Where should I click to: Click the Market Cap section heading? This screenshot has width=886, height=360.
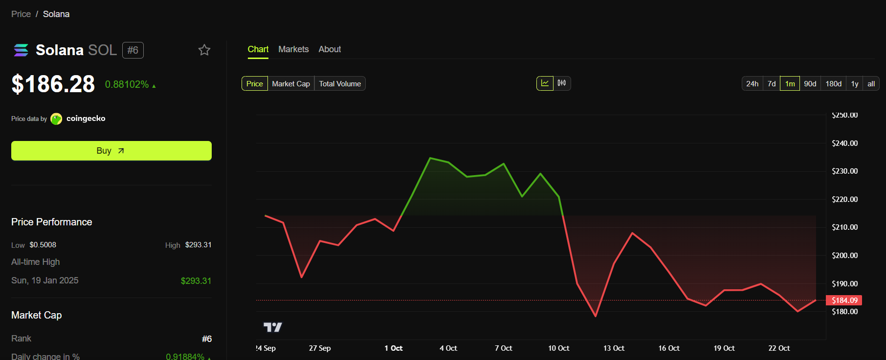(37, 315)
